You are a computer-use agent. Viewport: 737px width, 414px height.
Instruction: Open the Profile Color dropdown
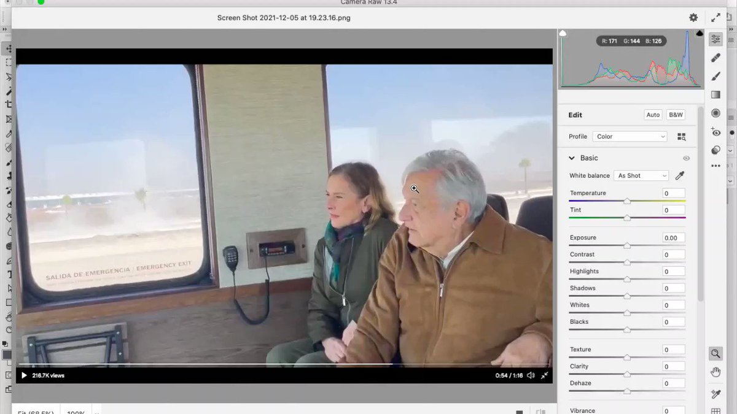click(x=630, y=137)
